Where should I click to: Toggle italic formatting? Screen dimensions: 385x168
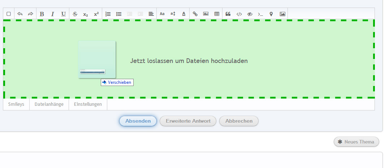click(x=53, y=14)
